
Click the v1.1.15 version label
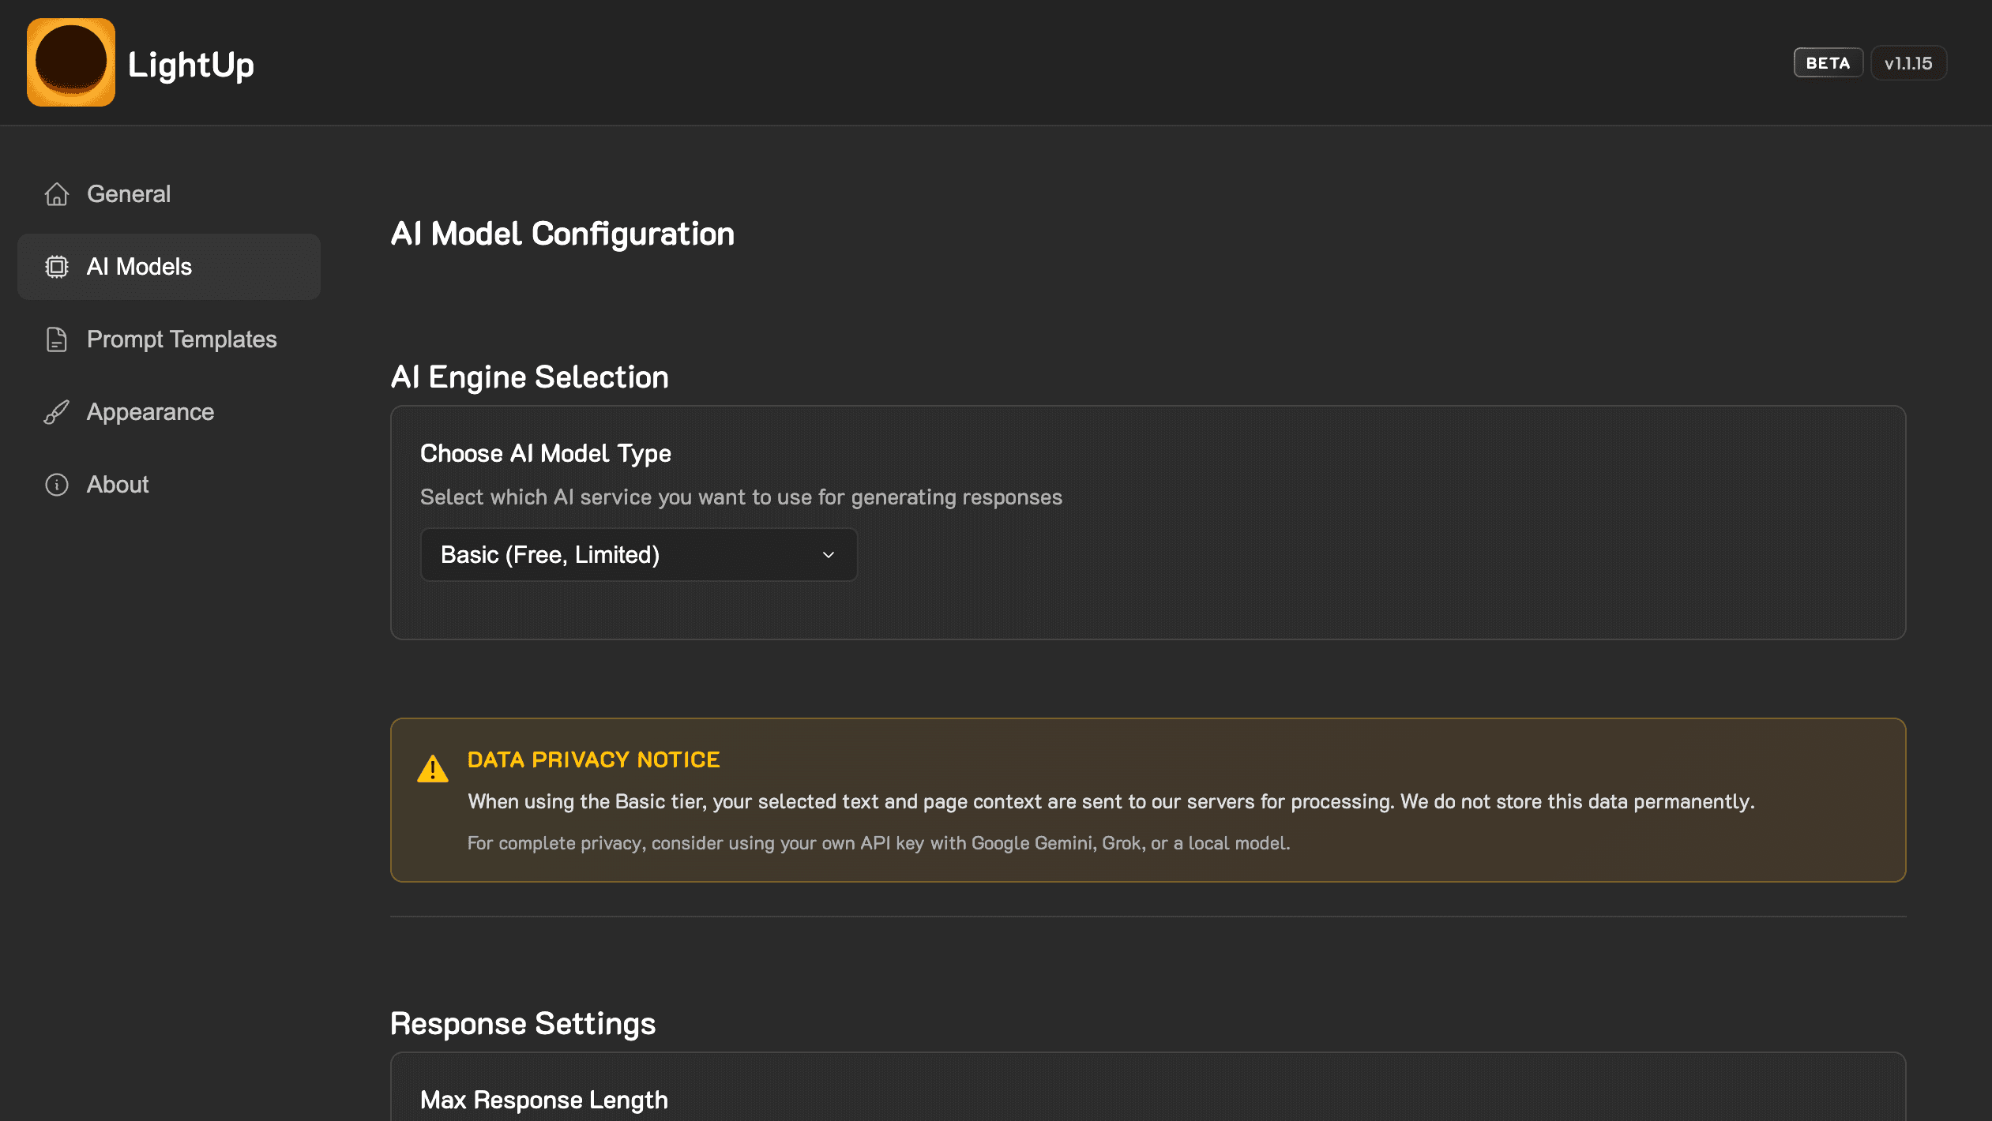point(1908,62)
